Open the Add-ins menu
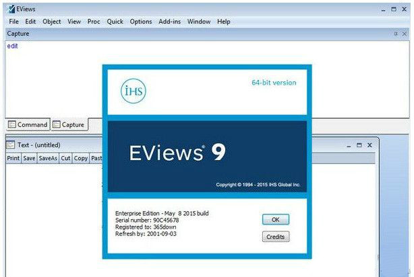Viewport: 414px width, 277px height. [x=169, y=22]
